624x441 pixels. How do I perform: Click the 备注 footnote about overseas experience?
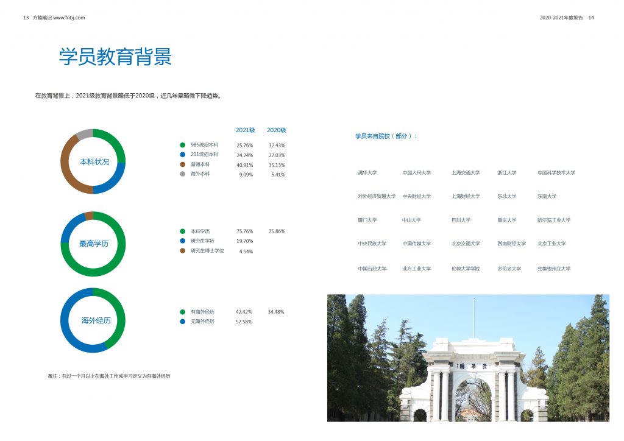[x=109, y=376]
